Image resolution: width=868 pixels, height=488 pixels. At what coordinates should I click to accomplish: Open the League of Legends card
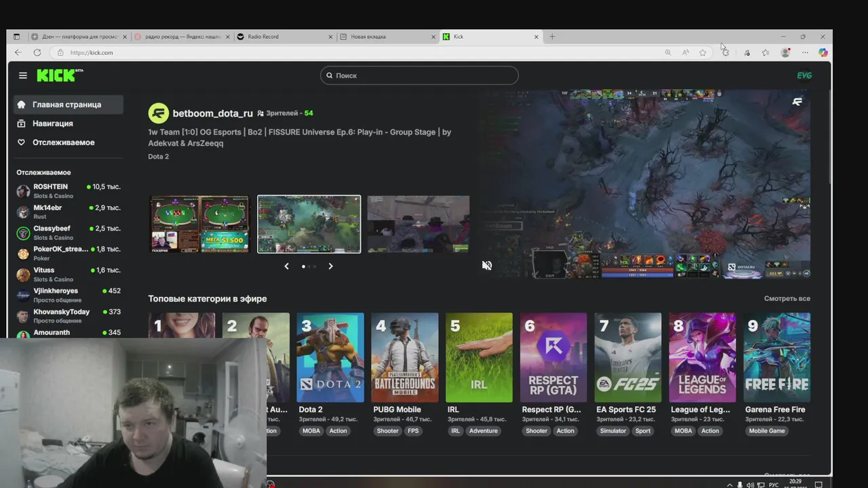703,357
